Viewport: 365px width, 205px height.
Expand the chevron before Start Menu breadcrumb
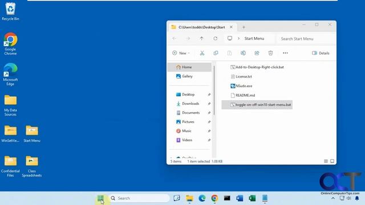point(238,39)
